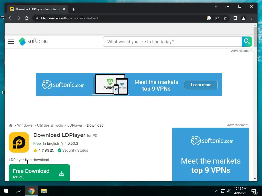
Task: Close the Download LDPlayer tab
Action: [64, 9]
